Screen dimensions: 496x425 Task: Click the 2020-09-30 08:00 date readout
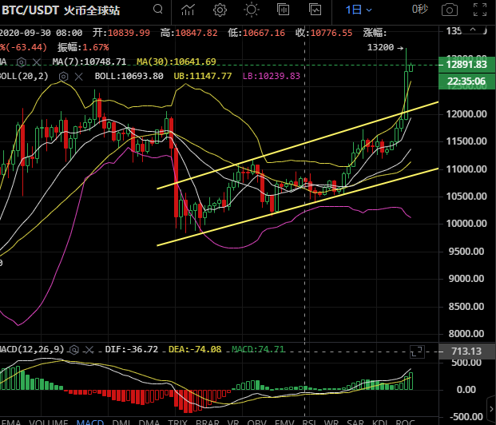point(41,33)
